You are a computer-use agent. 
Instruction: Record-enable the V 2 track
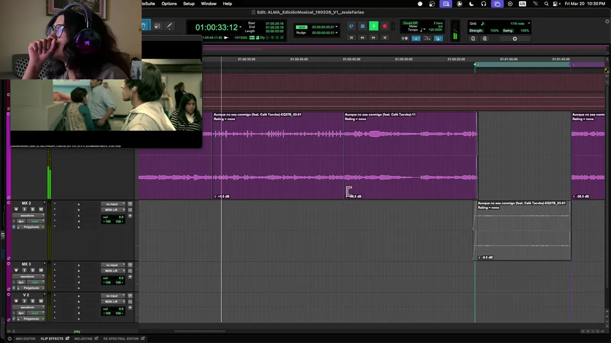pos(16,301)
